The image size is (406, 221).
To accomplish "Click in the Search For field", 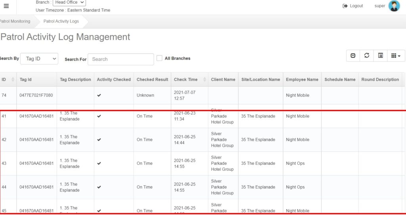I will [121, 59].
